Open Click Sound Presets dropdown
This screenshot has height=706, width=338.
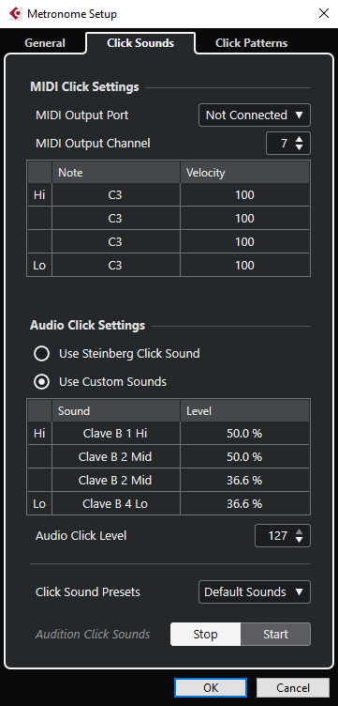pyautogui.click(x=255, y=591)
